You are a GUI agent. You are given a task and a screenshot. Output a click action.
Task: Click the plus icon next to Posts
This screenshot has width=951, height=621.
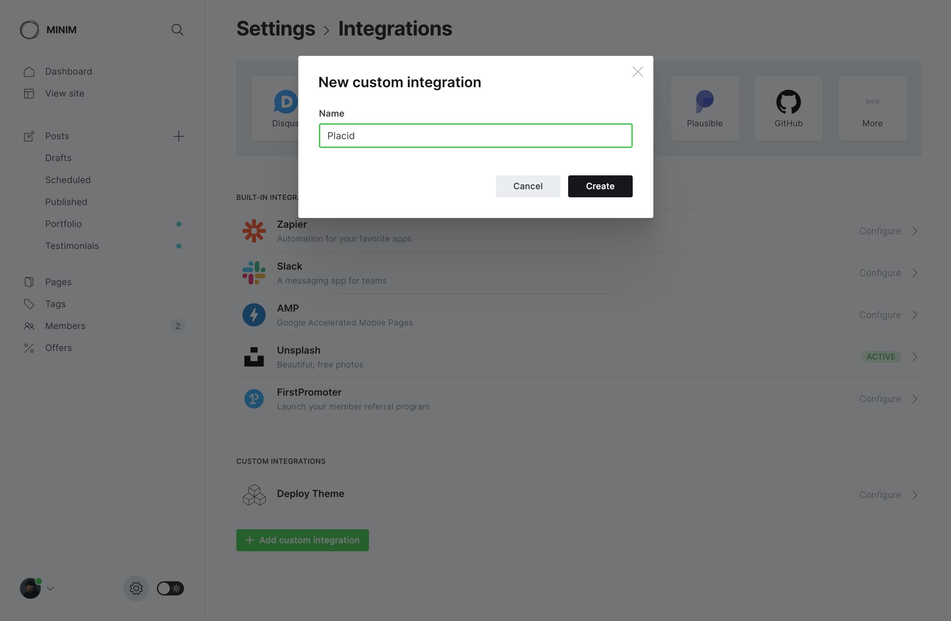click(x=179, y=136)
